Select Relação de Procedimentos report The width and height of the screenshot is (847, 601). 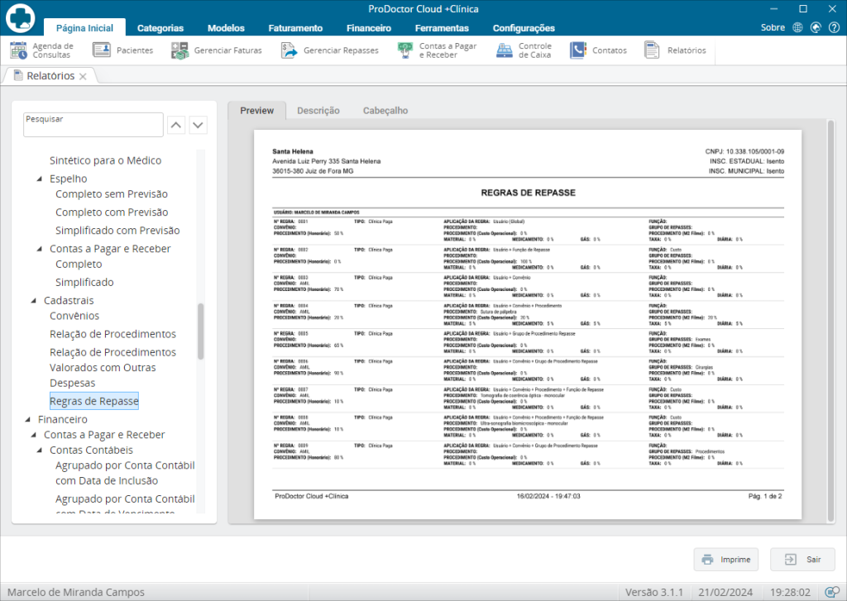112,334
